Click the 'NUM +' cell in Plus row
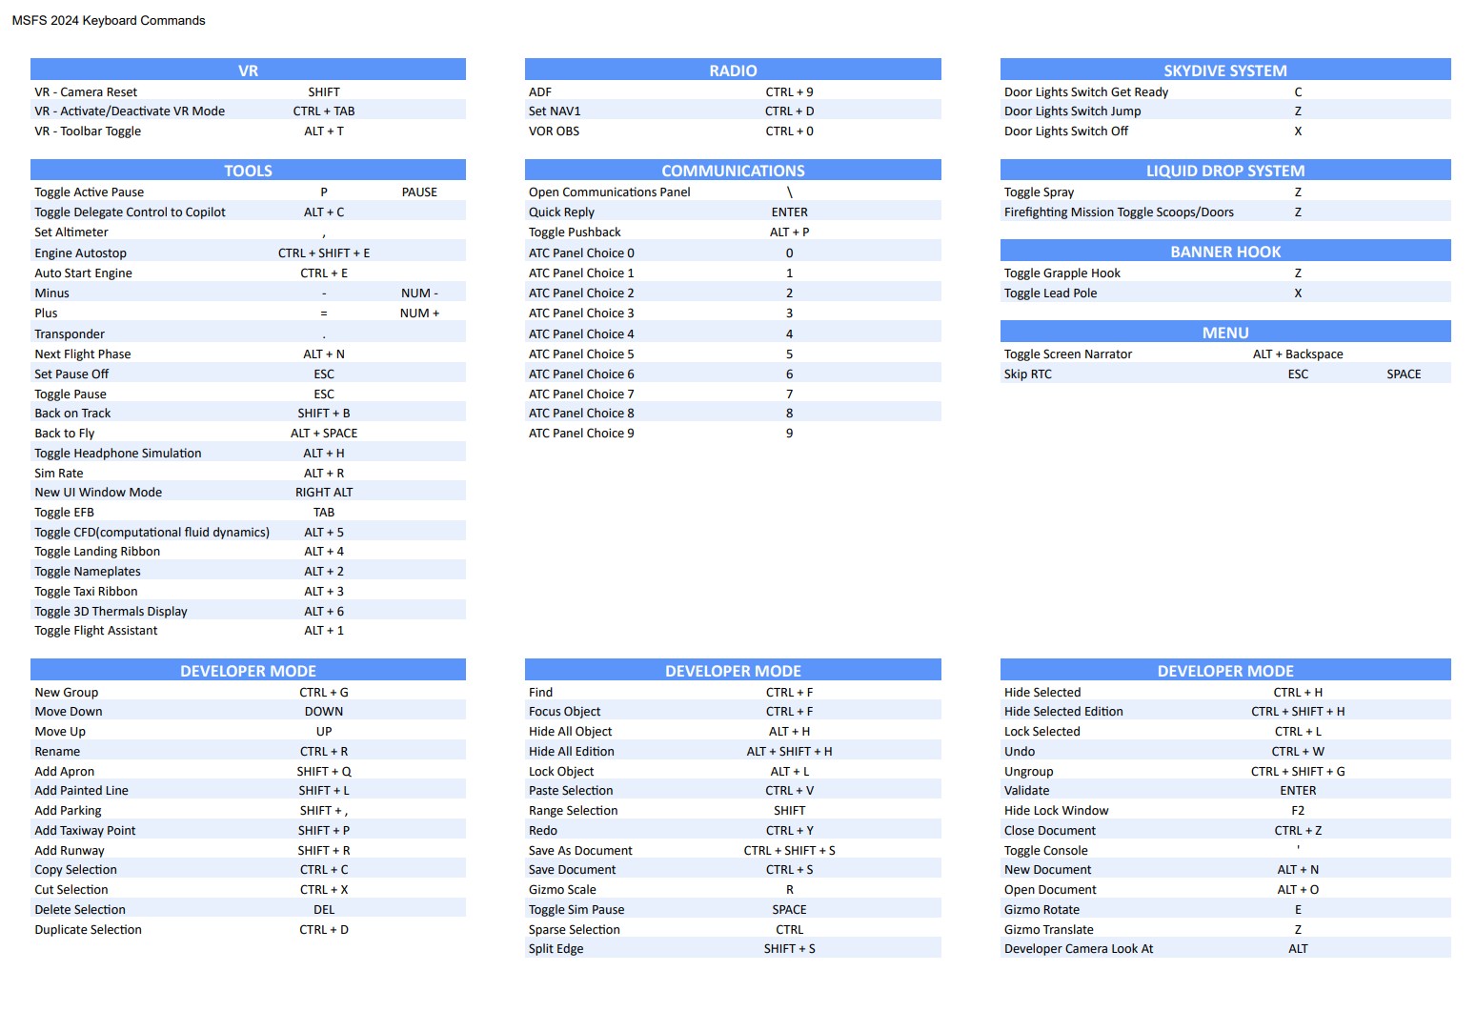The image size is (1476, 1011). [419, 313]
